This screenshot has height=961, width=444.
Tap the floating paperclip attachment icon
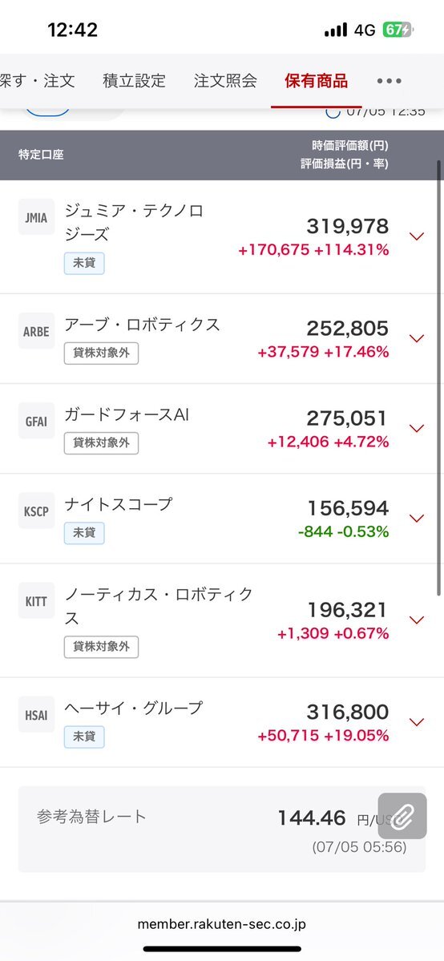pos(402,816)
